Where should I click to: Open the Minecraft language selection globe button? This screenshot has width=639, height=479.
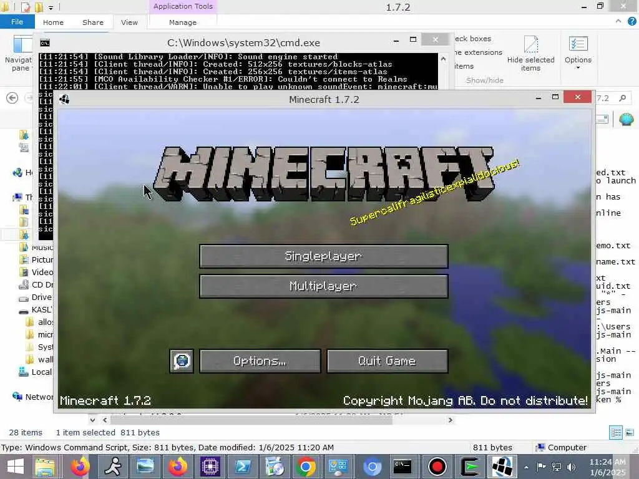182,361
